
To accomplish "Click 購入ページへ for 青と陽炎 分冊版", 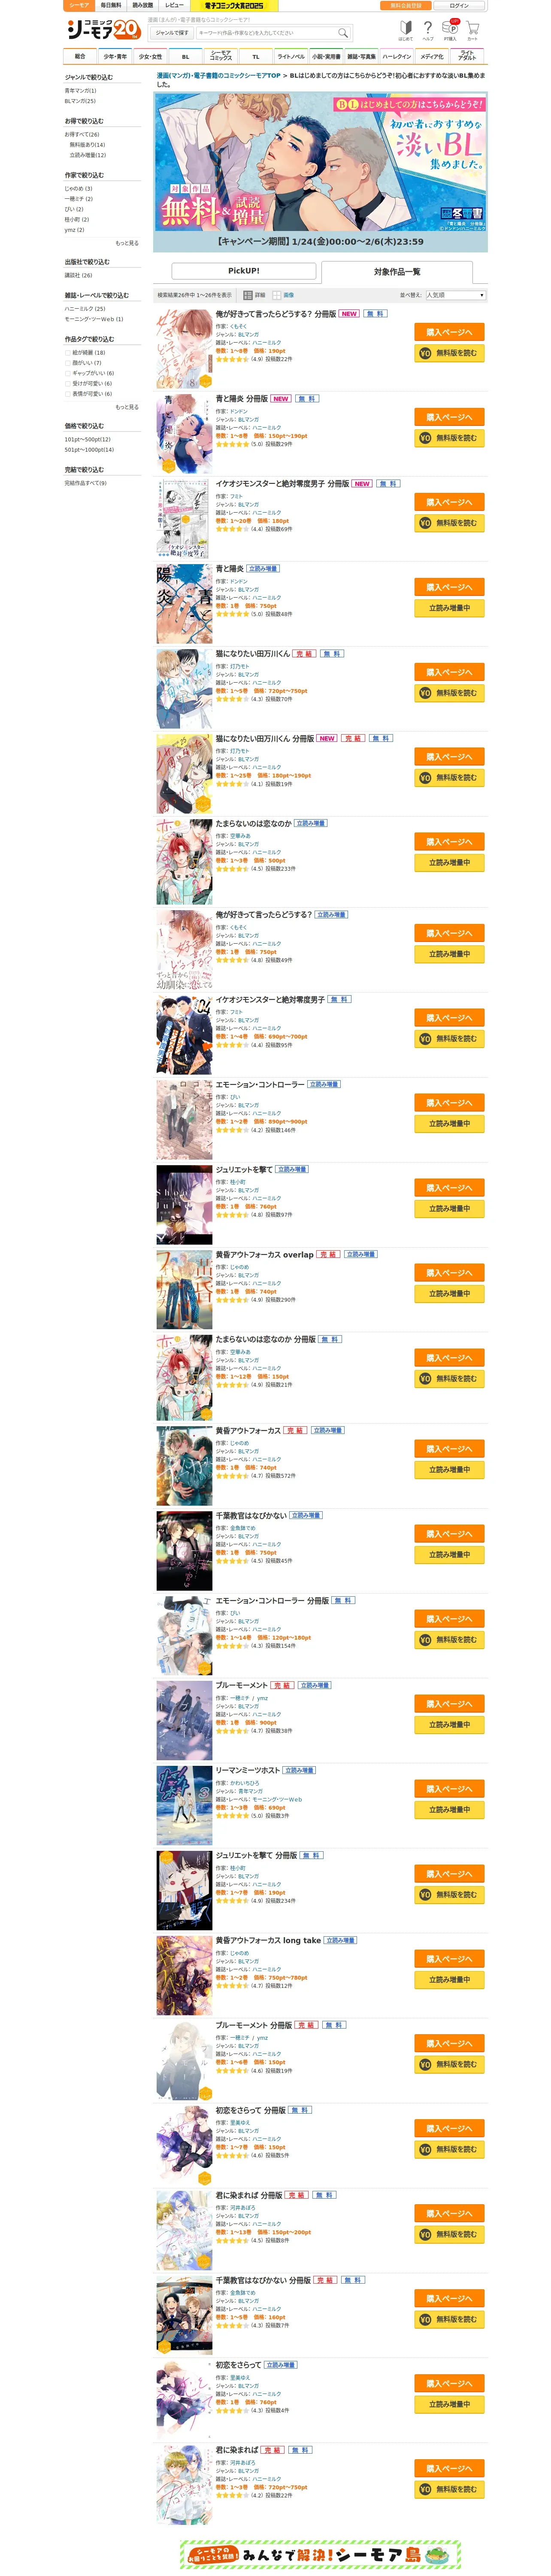I will [449, 417].
